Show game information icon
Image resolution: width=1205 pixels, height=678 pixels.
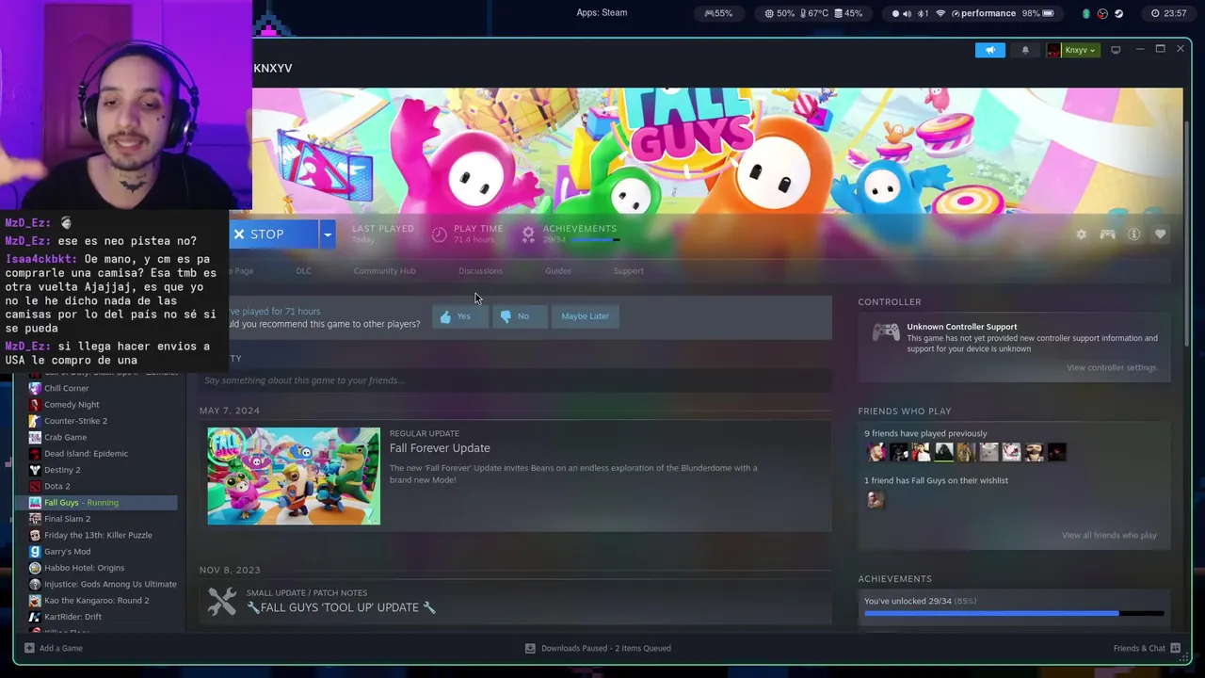coord(1133,234)
